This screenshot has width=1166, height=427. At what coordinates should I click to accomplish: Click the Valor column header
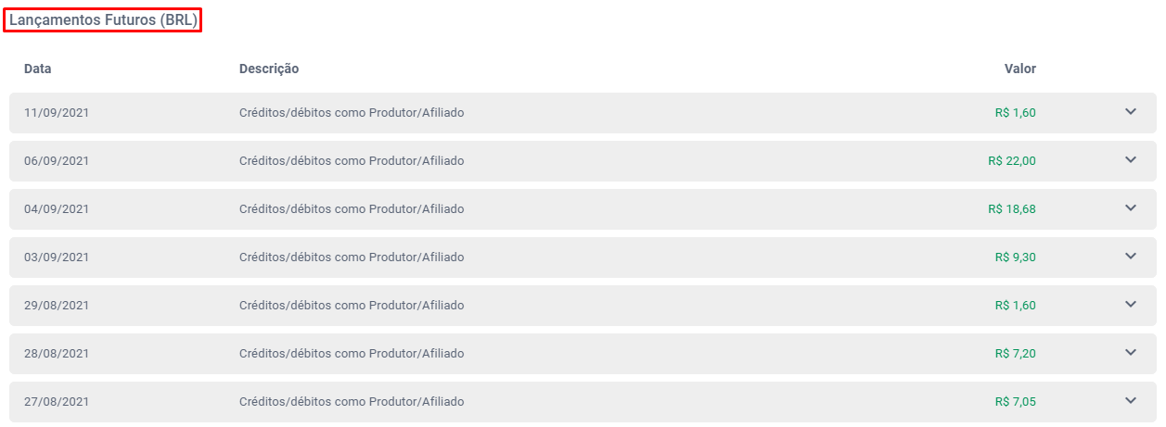(1020, 69)
